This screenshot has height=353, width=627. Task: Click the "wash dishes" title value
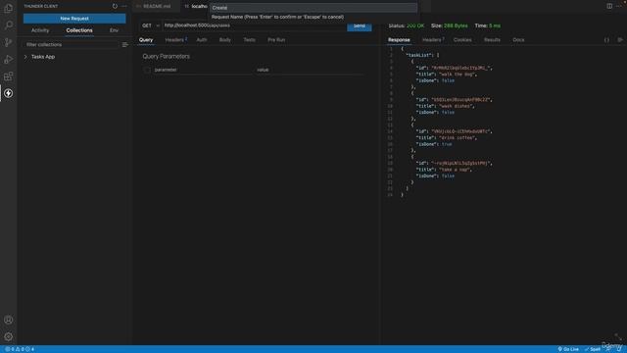457,106
